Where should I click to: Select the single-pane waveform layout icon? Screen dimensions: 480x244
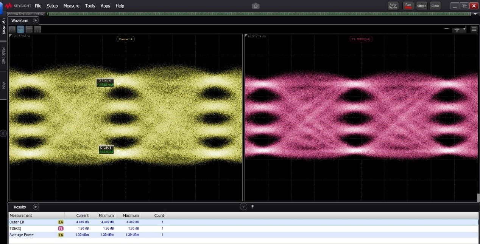click(x=12, y=29)
